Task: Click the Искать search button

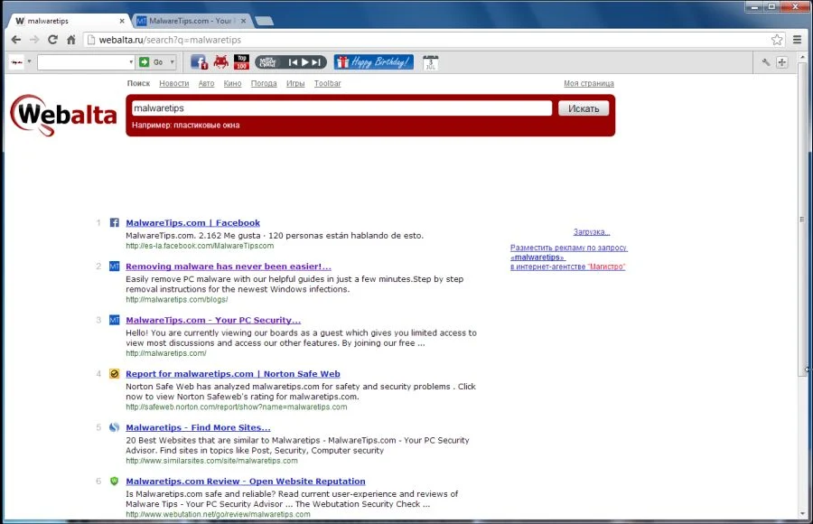Action: point(584,108)
